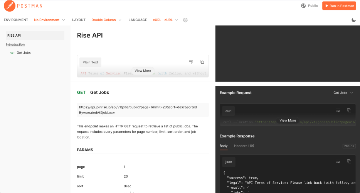
Task: Click the curl language label
Action: pos(229,111)
